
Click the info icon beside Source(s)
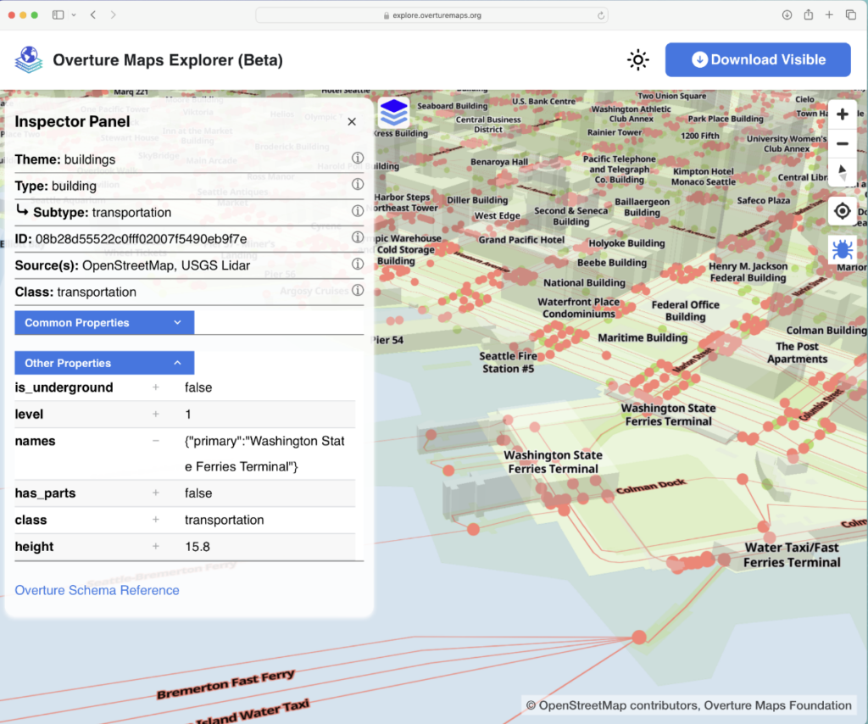point(357,264)
